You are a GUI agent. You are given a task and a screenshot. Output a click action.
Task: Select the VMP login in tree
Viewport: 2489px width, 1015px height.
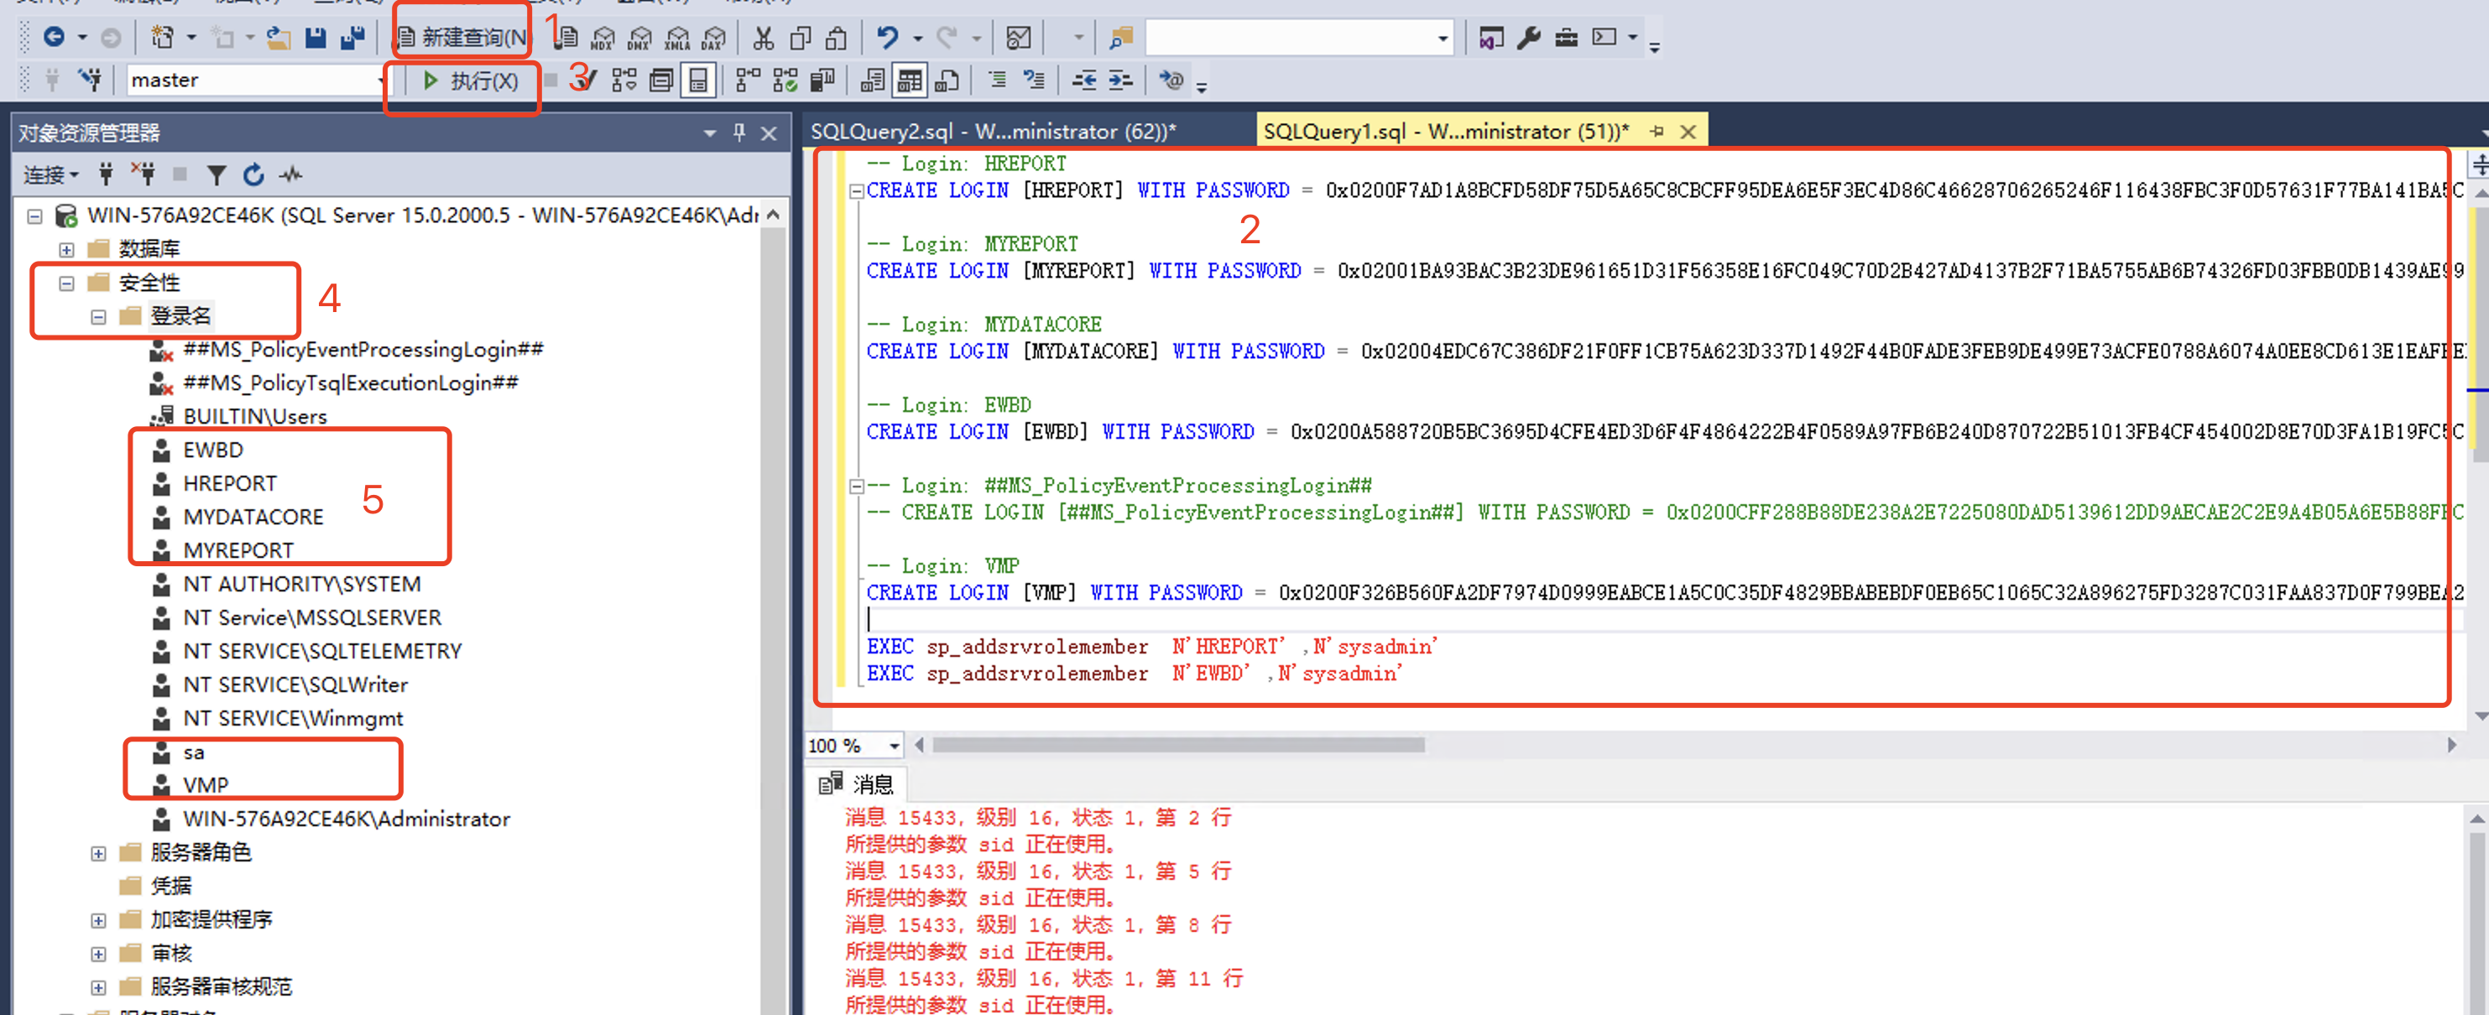point(206,785)
